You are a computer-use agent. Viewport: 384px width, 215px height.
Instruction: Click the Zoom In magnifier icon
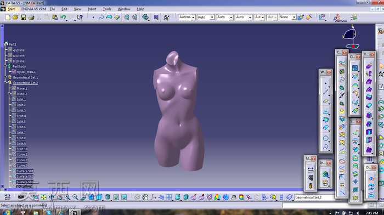tap(67, 197)
